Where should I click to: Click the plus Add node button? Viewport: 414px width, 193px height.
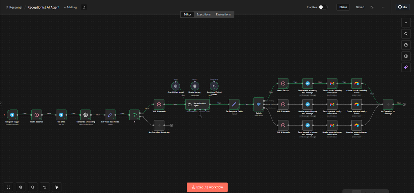(406, 23)
